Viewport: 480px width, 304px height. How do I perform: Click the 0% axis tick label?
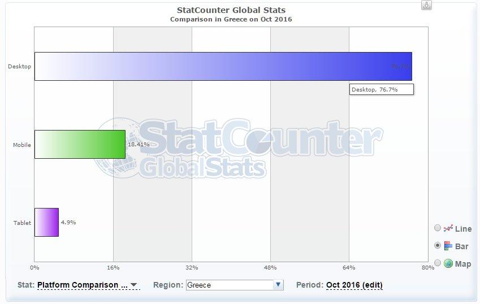pos(34,268)
